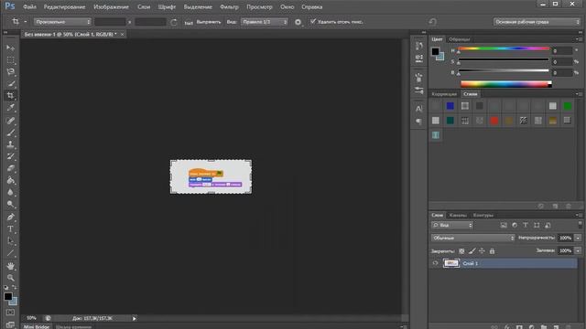Select the Path Selection tool
Screen dimensions: 586x329
point(10,240)
